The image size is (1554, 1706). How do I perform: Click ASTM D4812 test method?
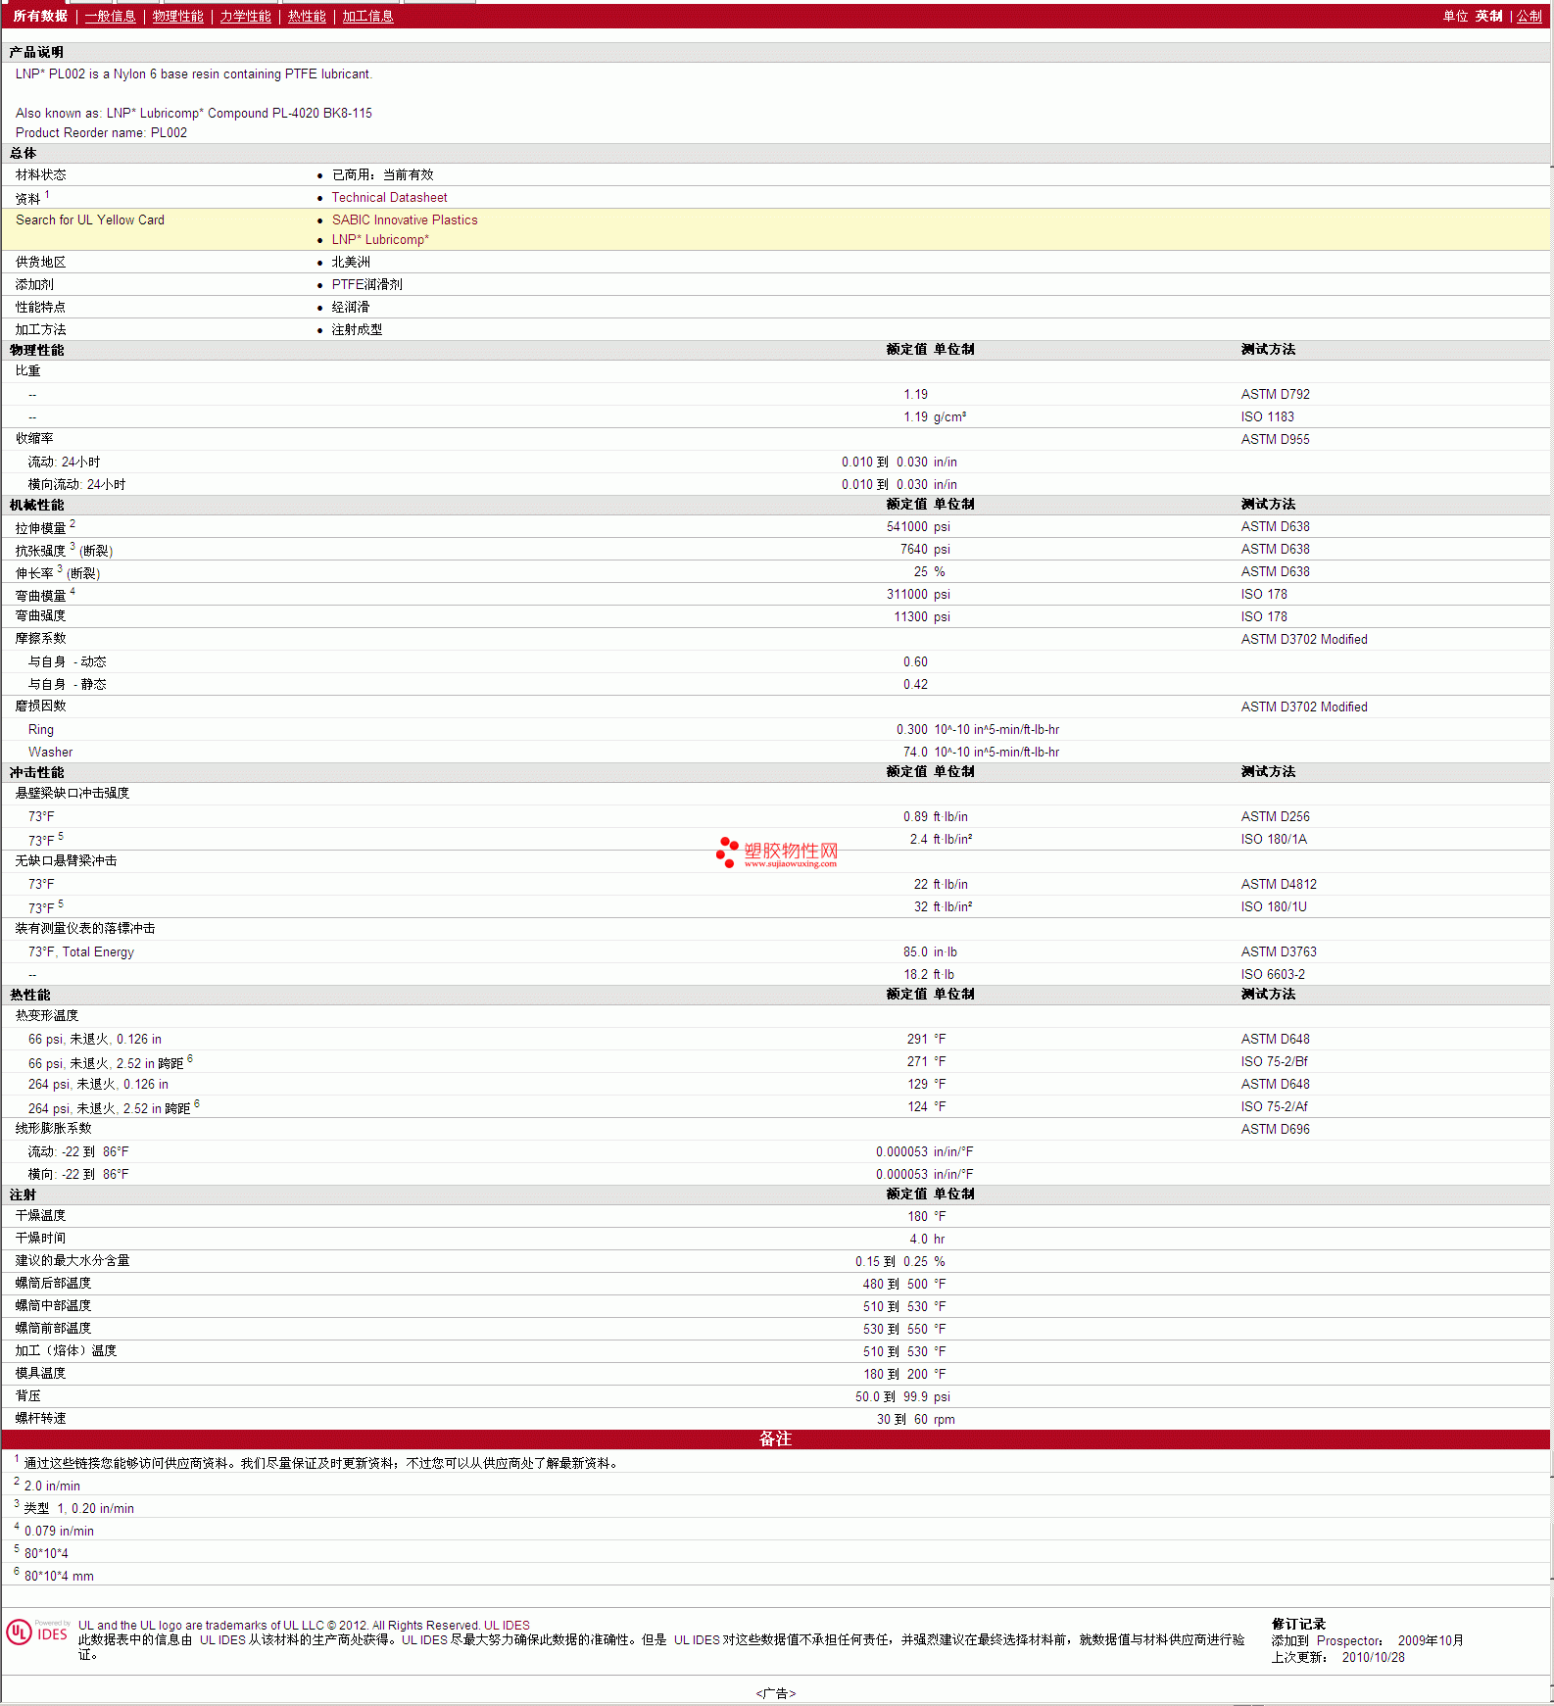pyautogui.click(x=1279, y=885)
